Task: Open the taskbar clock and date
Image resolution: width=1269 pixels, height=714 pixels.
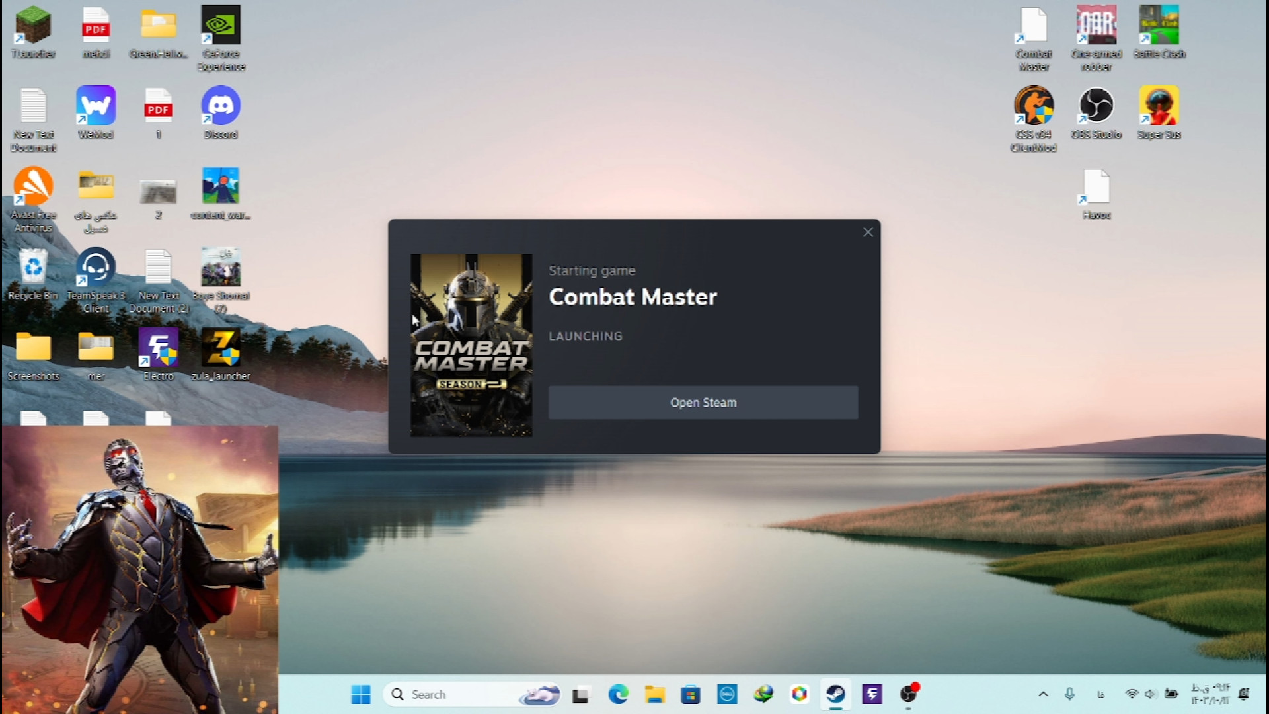Action: 1210,694
